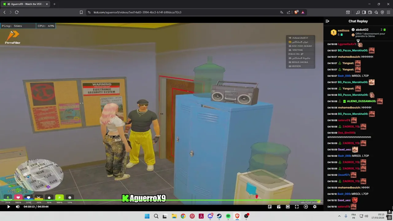Share this page icon

point(289,12)
